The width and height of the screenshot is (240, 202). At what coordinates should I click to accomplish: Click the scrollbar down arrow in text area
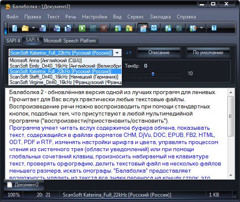click(x=231, y=175)
